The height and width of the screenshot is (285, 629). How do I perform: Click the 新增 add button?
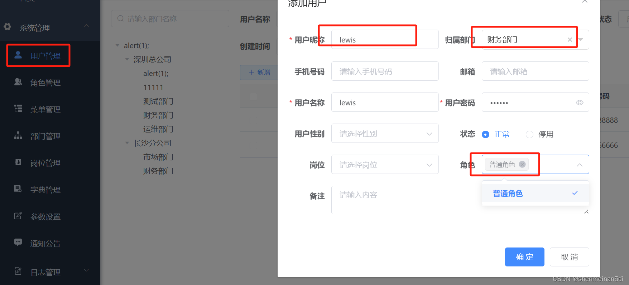pos(259,72)
